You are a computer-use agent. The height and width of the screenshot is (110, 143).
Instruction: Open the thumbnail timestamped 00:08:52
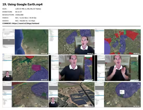tap(118, 42)
